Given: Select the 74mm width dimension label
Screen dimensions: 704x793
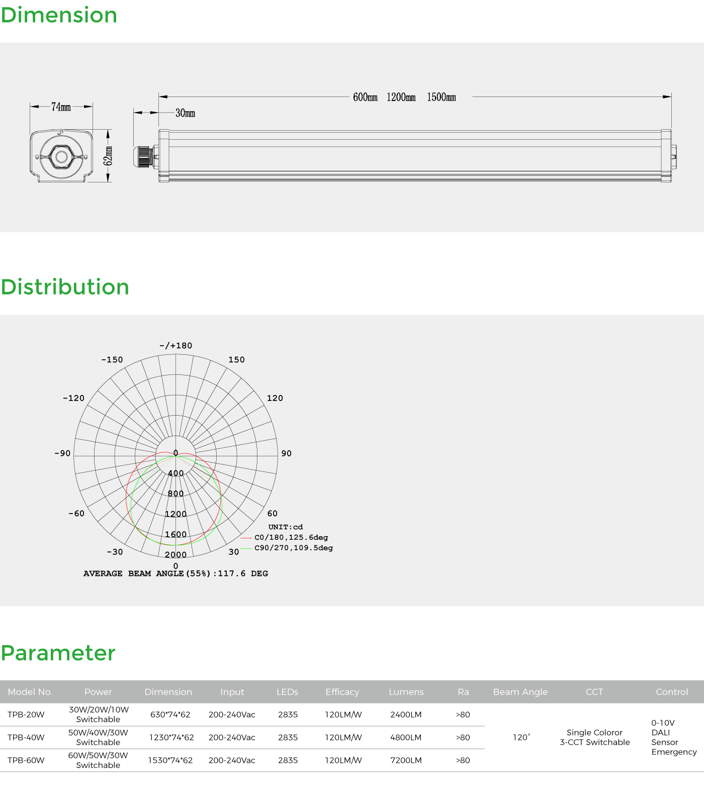Looking at the screenshot, I should [61, 107].
